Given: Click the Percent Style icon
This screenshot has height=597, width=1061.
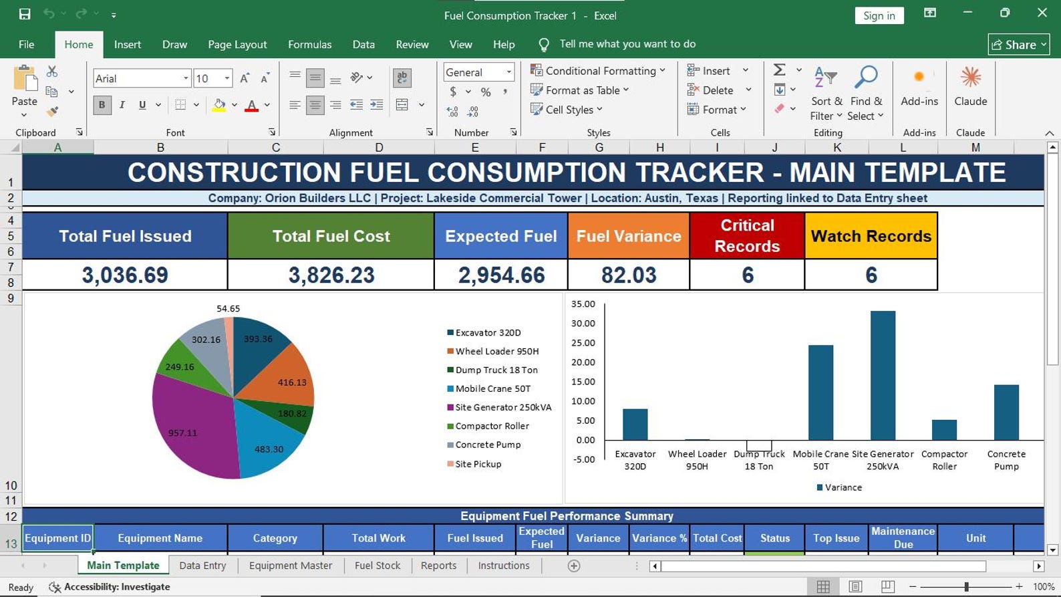Looking at the screenshot, I should 486,92.
